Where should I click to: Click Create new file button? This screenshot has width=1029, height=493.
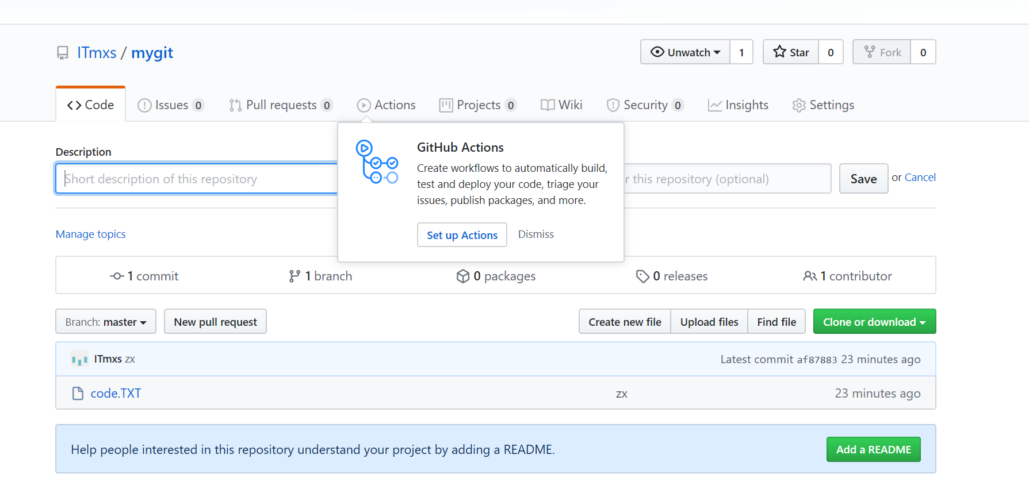(625, 322)
